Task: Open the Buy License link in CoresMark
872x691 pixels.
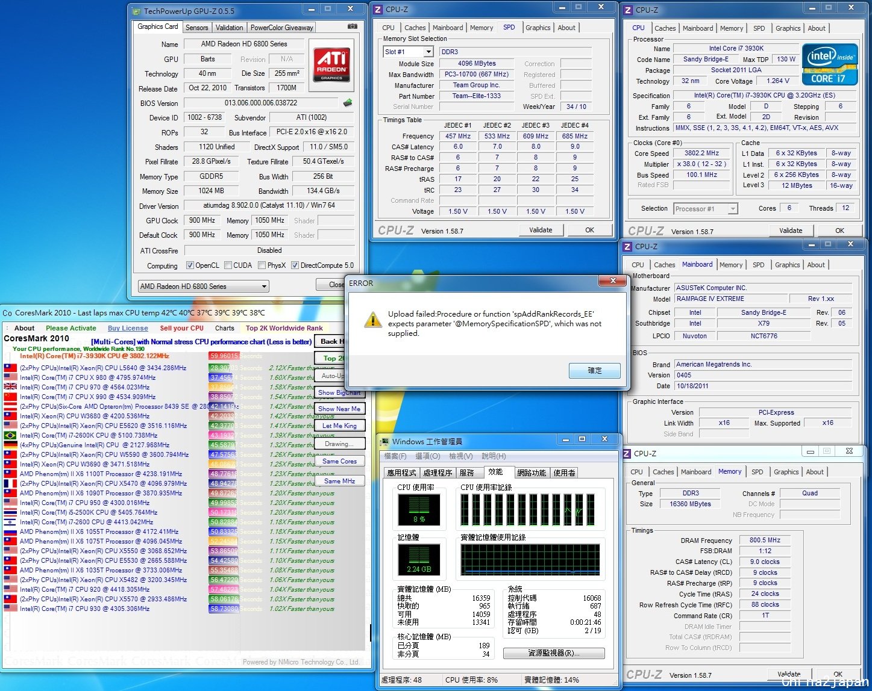Action: [128, 328]
